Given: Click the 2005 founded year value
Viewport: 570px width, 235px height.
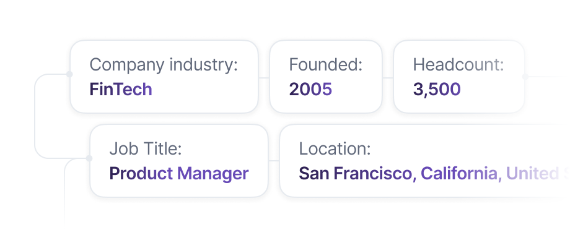Looking at the screenshot, I should point(310,89).
